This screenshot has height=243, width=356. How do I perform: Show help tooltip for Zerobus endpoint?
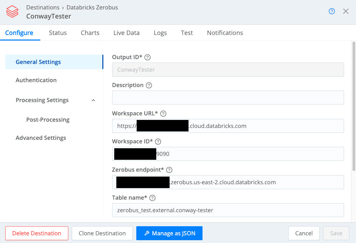pyautogui.click(x=169, y=170)
